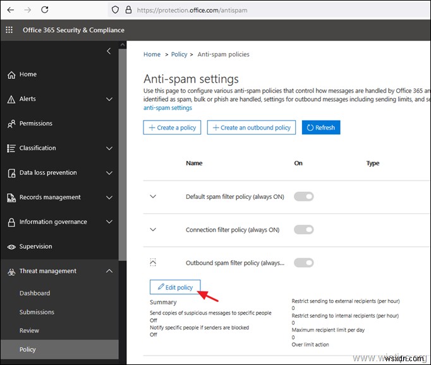Expand the Classification menu chevron

pos(109,148)
